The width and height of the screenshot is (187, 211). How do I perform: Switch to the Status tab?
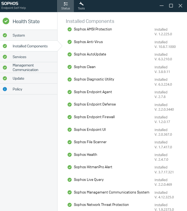coord(66,6)
